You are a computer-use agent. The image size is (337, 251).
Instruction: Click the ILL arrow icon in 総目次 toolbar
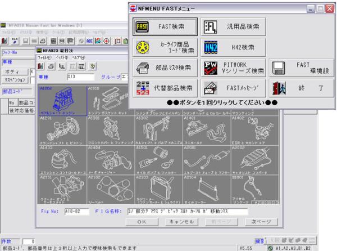(81, 66)
